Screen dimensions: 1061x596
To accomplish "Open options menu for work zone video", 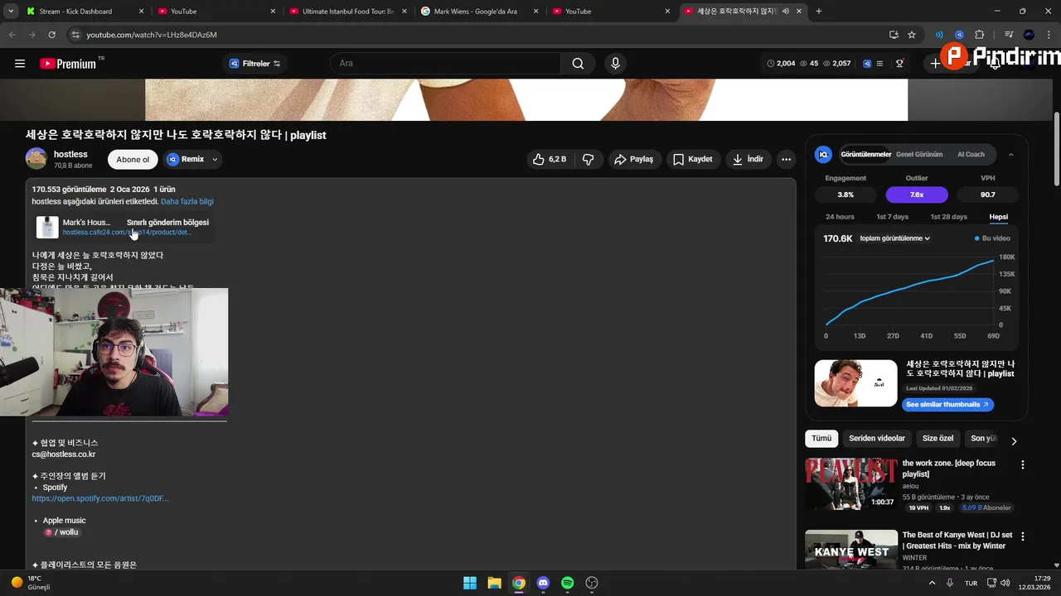I will click(1023, 465).
